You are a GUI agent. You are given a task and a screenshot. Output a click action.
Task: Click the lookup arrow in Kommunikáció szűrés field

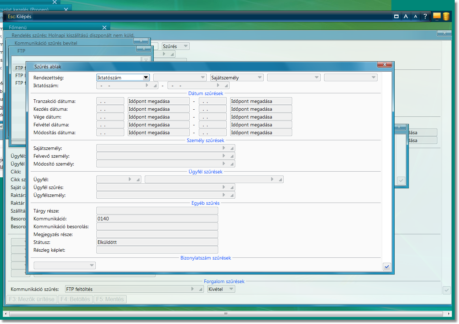tap(192, 289)
